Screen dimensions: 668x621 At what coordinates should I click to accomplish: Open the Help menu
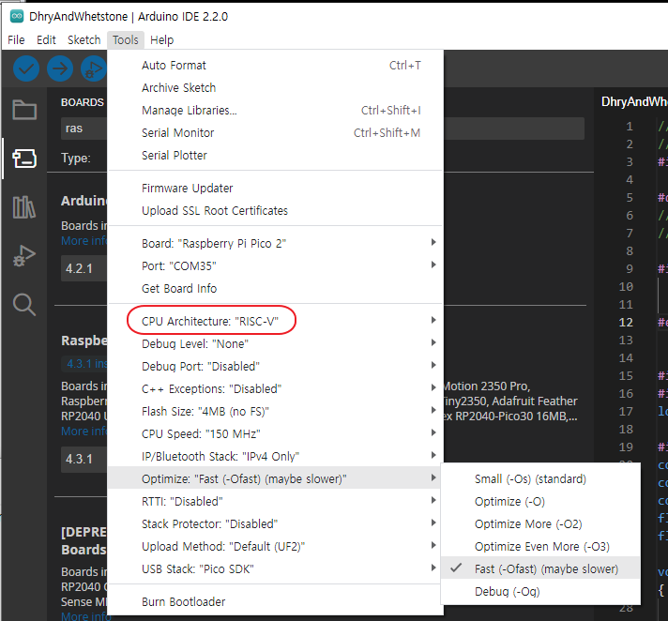click(x=162, y=40)
